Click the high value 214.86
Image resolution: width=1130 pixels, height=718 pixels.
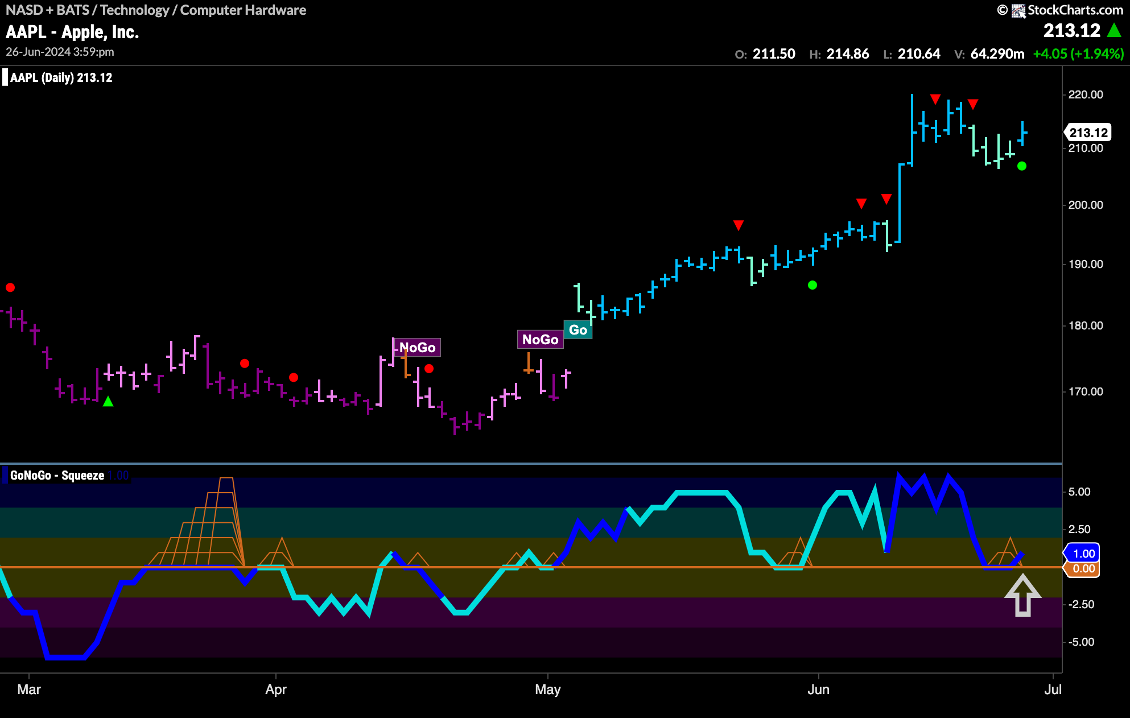[848, 54]
